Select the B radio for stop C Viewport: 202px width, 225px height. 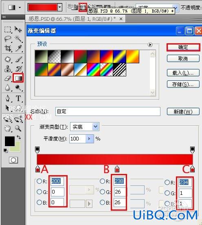[x=167, y=203]
